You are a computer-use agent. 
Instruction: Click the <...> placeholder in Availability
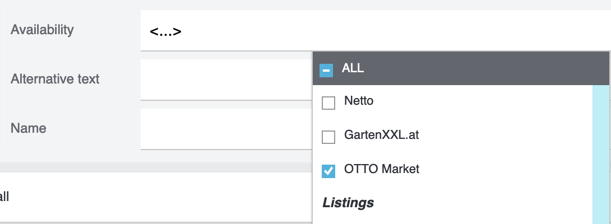(x=165, y=31)
